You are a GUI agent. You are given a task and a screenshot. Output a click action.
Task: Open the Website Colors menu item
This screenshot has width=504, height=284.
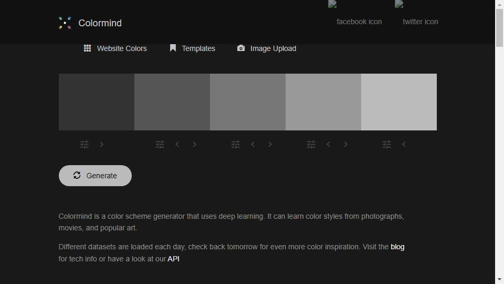pos(115,48)
